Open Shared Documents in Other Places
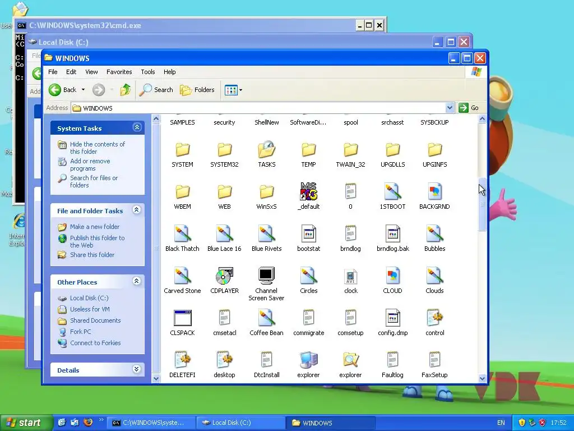 [95, 320]
